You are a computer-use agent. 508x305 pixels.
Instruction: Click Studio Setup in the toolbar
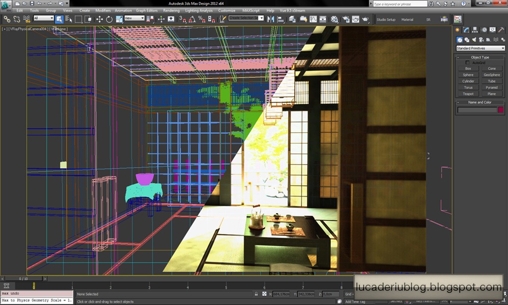click(386, 20)
